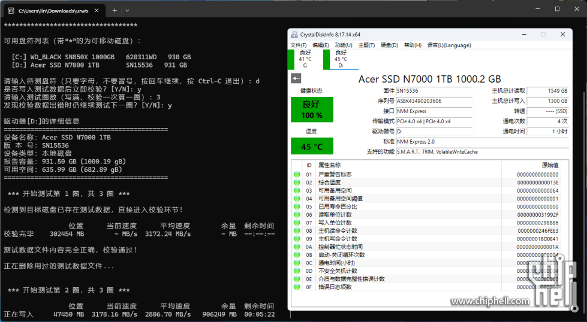Click the green 良好 100 % health status button
The width and height of the screenshot is (587, 322).
[x=312, y=110]
